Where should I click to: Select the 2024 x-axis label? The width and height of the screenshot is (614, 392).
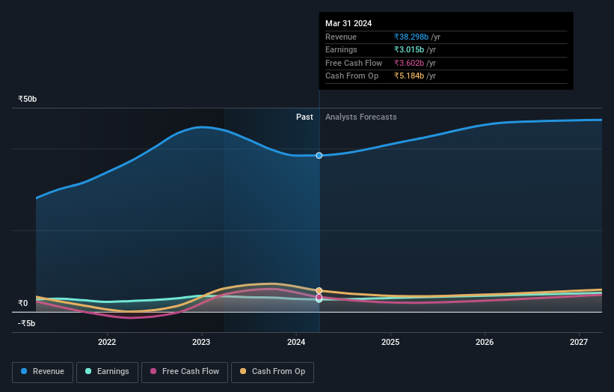click(296, 342)
